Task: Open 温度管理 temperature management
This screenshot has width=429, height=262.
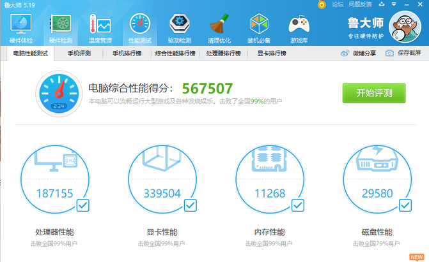Action: pos(100,28)
